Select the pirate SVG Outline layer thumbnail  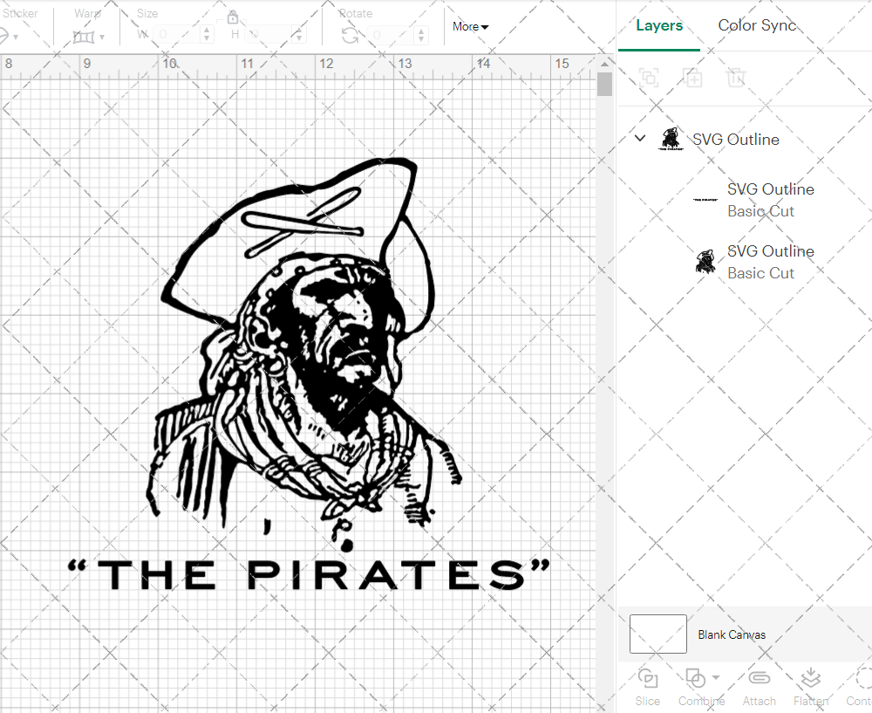(x=705, y=262)
